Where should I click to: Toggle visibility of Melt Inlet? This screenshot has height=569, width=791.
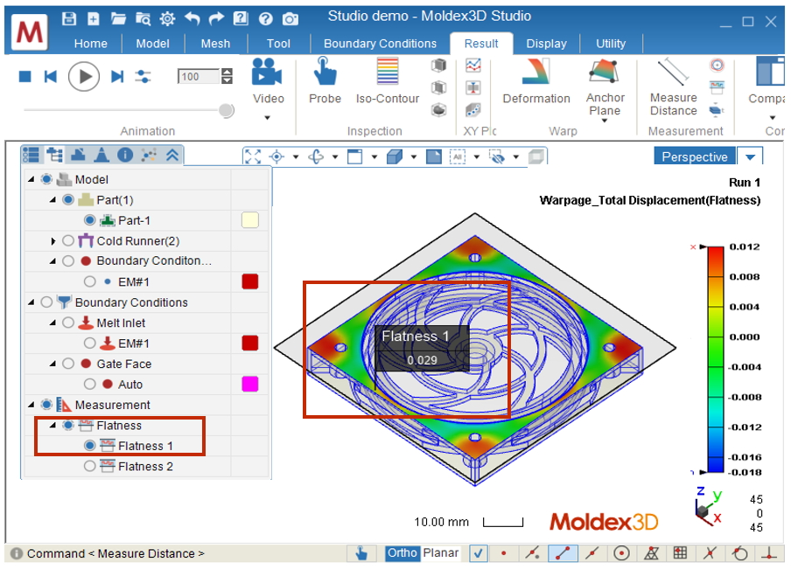(68, 323)
